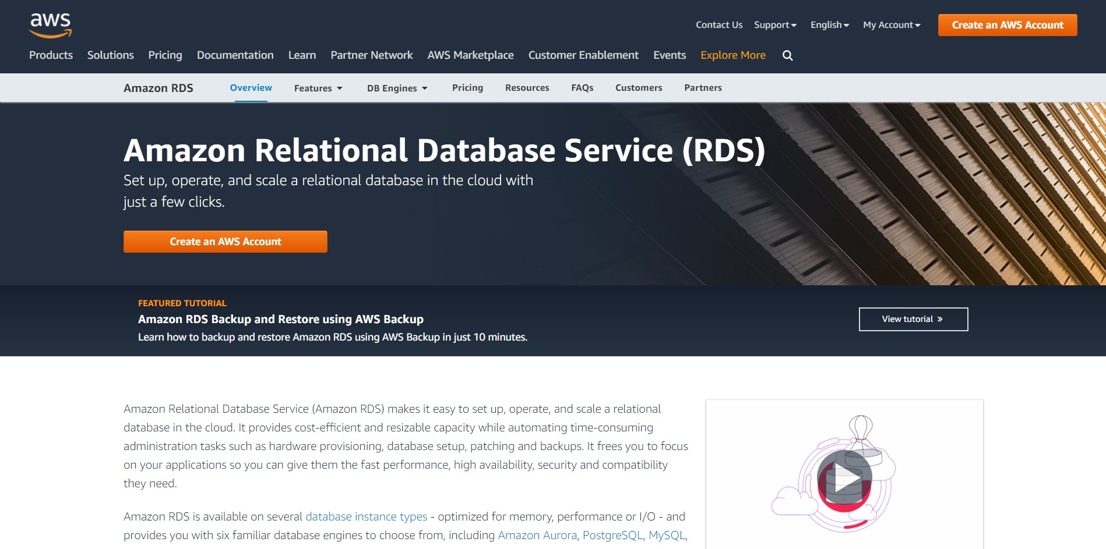Open Partner Network menu item

coord(372,55)
